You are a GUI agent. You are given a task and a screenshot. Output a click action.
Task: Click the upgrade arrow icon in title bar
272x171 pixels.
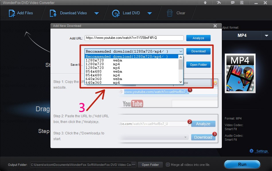pos(219,3)
